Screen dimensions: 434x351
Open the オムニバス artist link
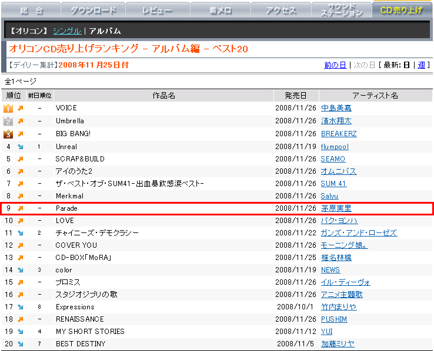[339, 171]
